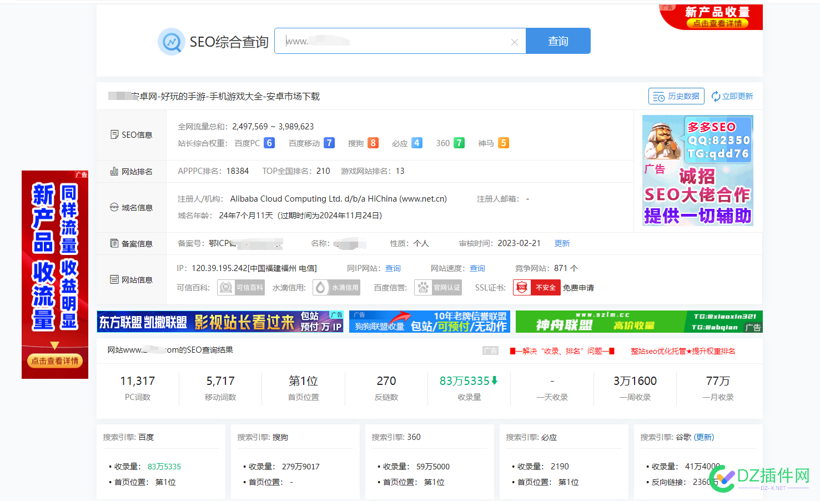Click 点击查看详情 button on left red ad
The width and height of the screenshot is (820, 501).
55,361
